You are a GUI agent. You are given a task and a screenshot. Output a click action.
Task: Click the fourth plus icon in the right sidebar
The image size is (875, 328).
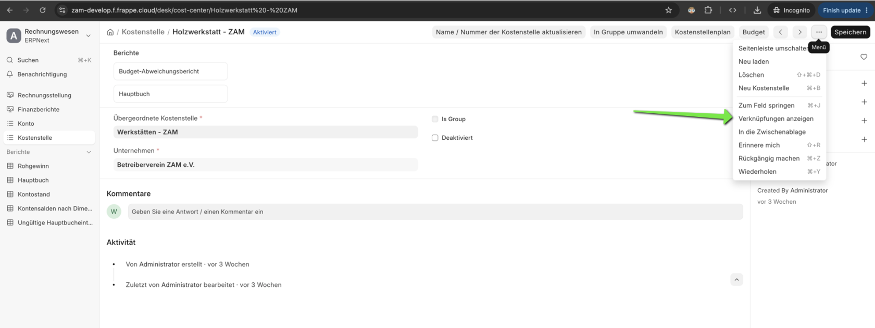[x=864, y=139]
